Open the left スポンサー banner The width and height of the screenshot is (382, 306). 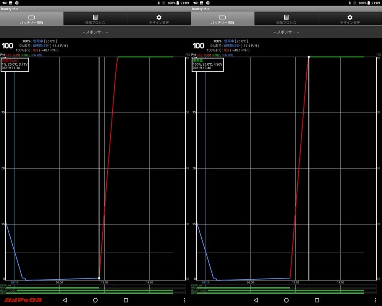tap(95, 32)
